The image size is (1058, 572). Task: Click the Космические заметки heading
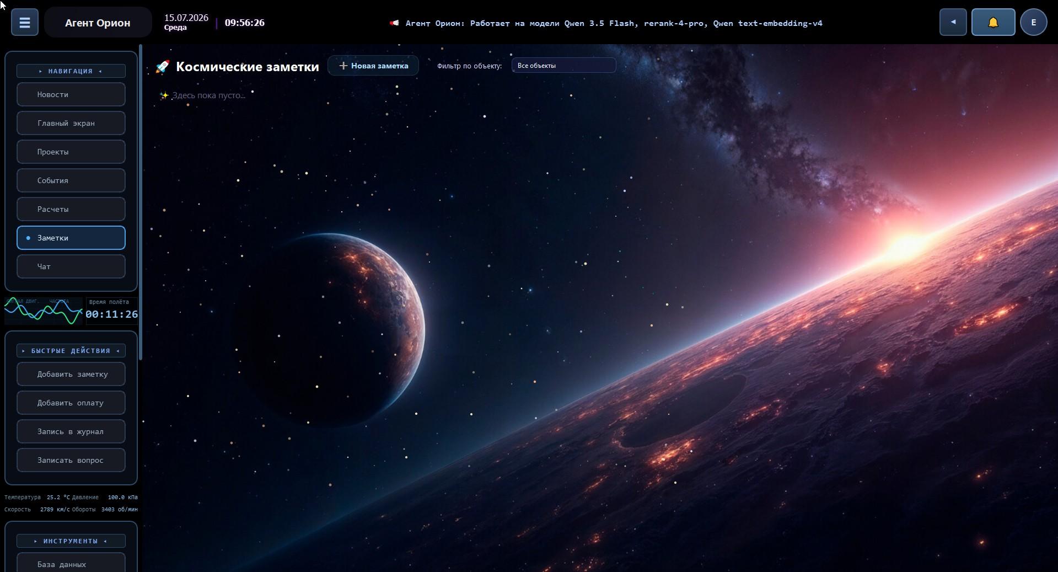click(x=248, y=67)
